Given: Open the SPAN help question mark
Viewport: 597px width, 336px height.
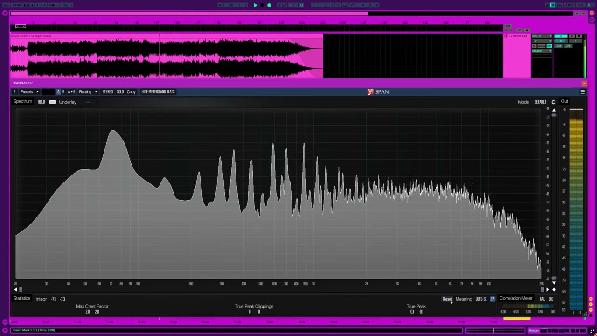Looking at the screenshot, I should 14,92.
